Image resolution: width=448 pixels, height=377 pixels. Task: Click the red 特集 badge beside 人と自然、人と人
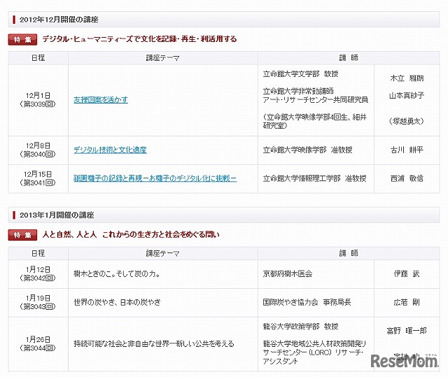coord(22,235)
